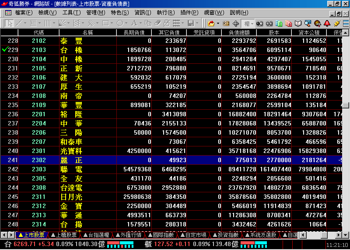
Task: Open the dropdown beside floppy save icon
Action: tap(197, 23)
